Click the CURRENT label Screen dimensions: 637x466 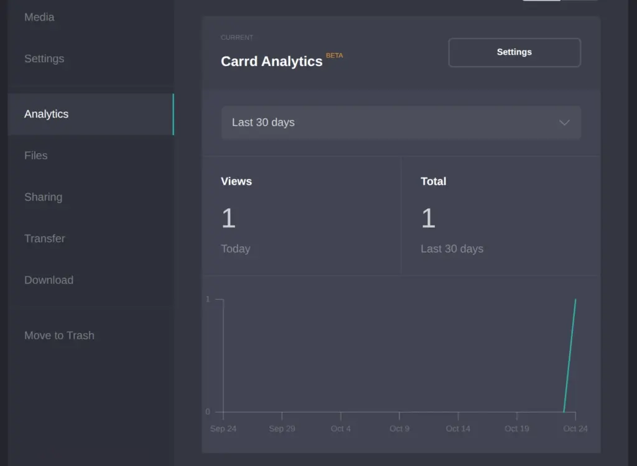tap(237, 37)
